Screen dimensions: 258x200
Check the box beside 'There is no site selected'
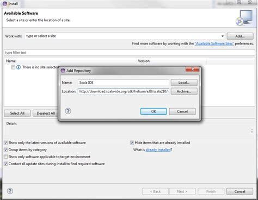[x=13, y=67]
